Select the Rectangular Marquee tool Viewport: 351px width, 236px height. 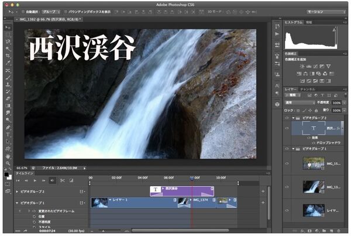pos(8,34)
